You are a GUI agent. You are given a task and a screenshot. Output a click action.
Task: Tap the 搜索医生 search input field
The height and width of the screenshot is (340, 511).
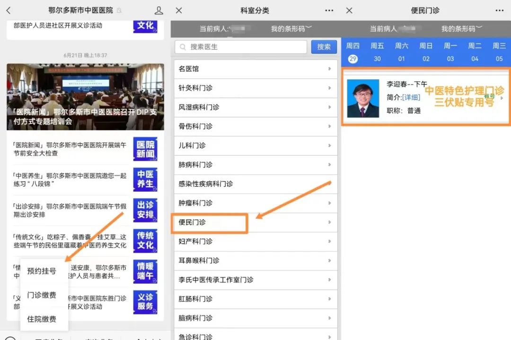[241, 47]
